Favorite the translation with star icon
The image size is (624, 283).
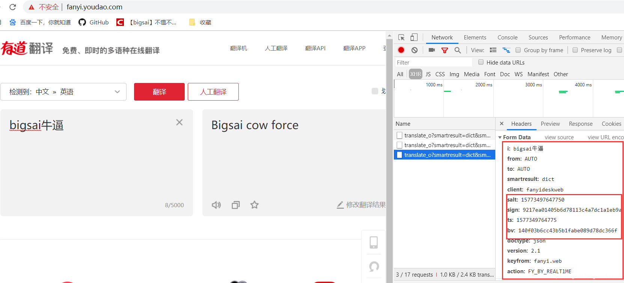click(255, 205)
